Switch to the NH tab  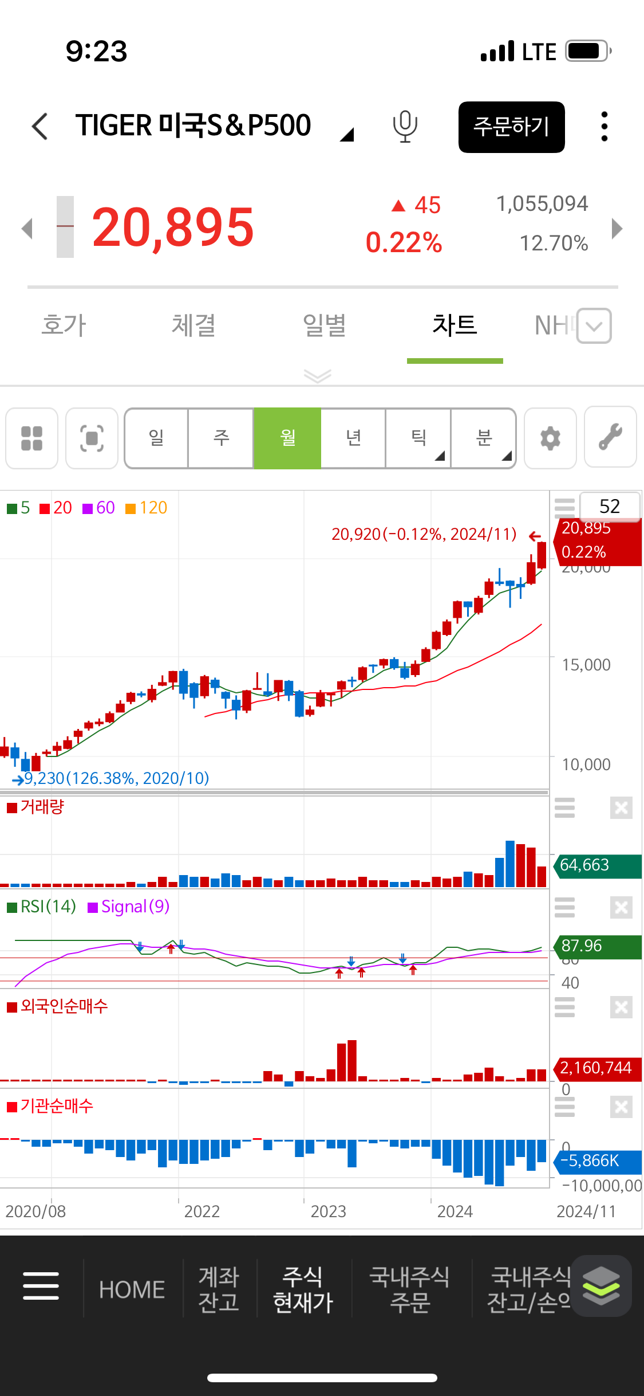553,326
